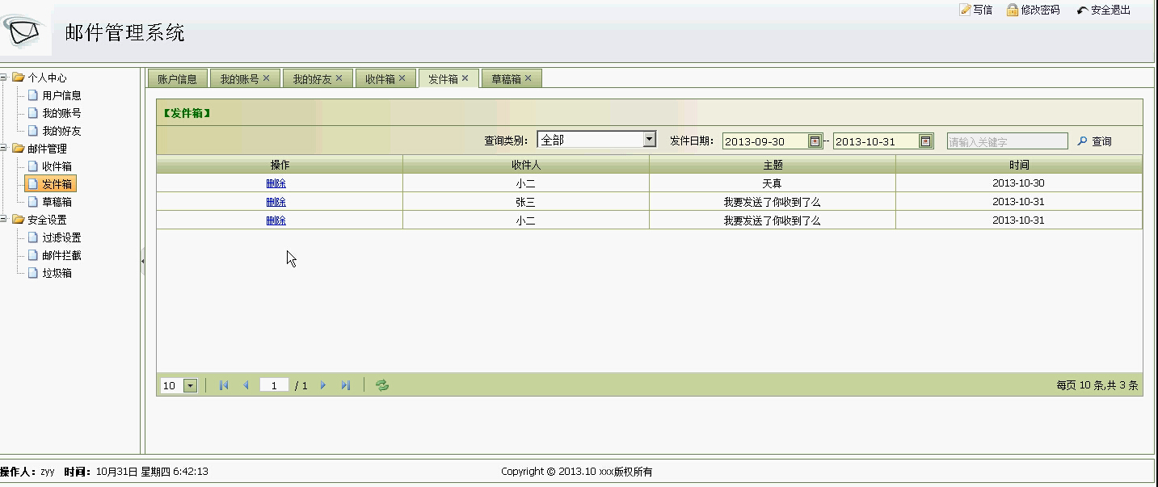Open 收件箱 in sidebar tree

(57, 166)
